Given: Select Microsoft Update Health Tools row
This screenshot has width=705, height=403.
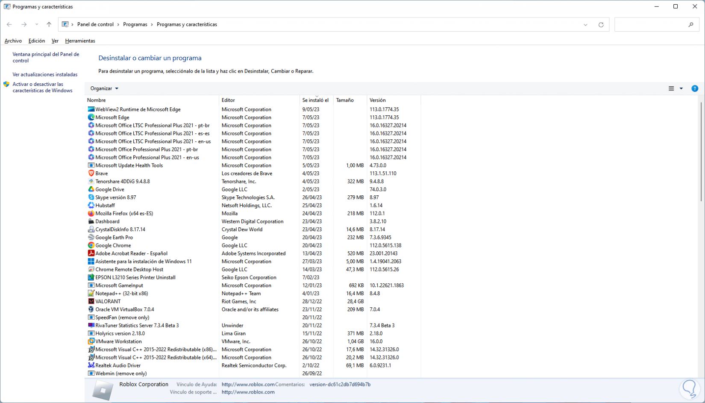Looking at the screenshot, I should pos(253,165).
